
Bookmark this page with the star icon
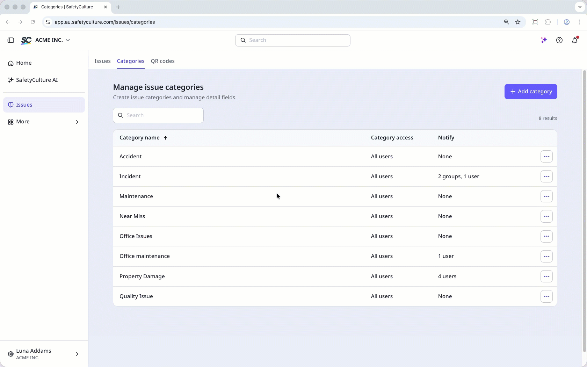click(518, 22)
